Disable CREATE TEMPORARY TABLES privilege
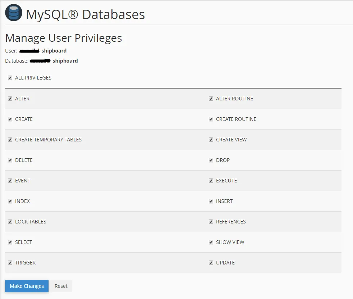The image size is (353, 299). (10, 140)
